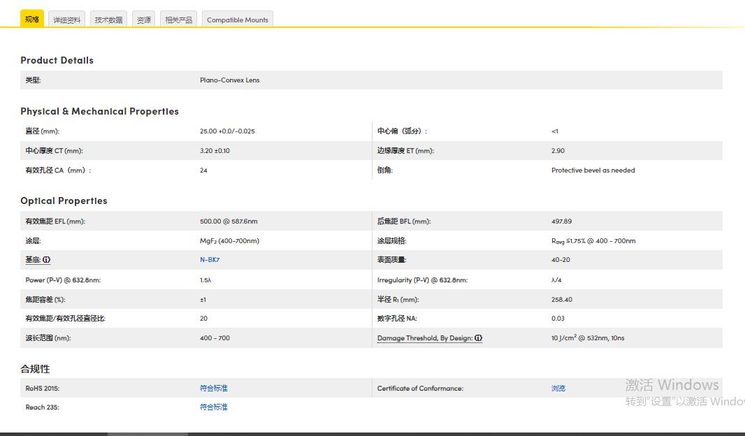Click the Product Details heading
This screenshot has height=436, width=745.
click(x=57, y=60)
